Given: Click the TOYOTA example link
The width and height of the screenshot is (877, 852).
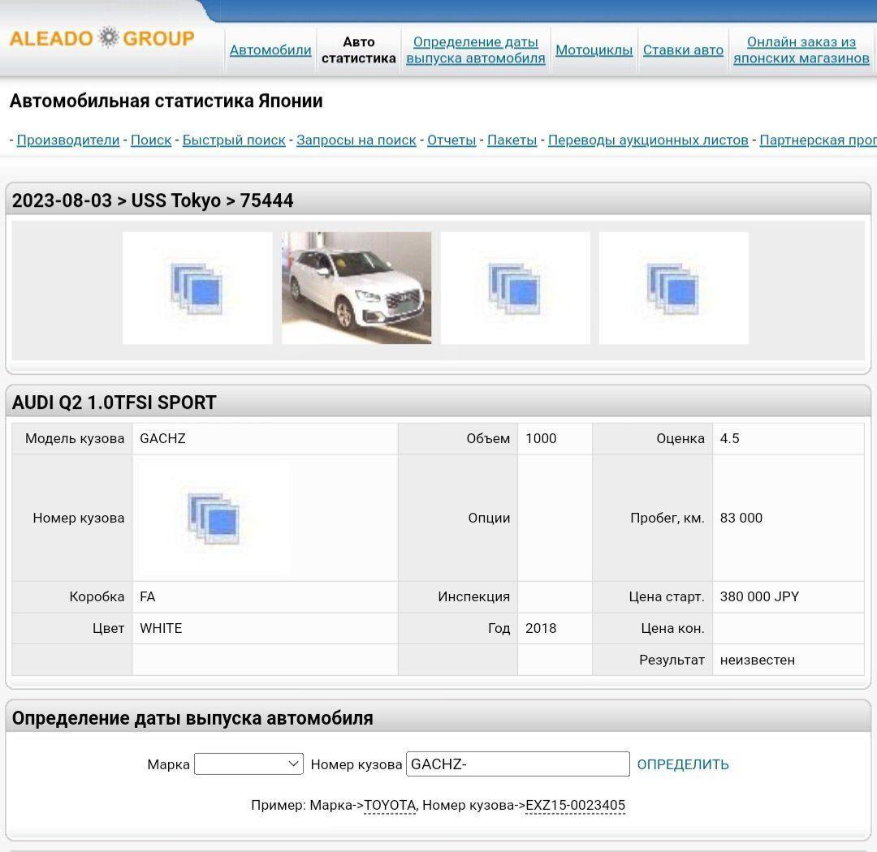Looking at the screenshot, I should click(390, 805).
